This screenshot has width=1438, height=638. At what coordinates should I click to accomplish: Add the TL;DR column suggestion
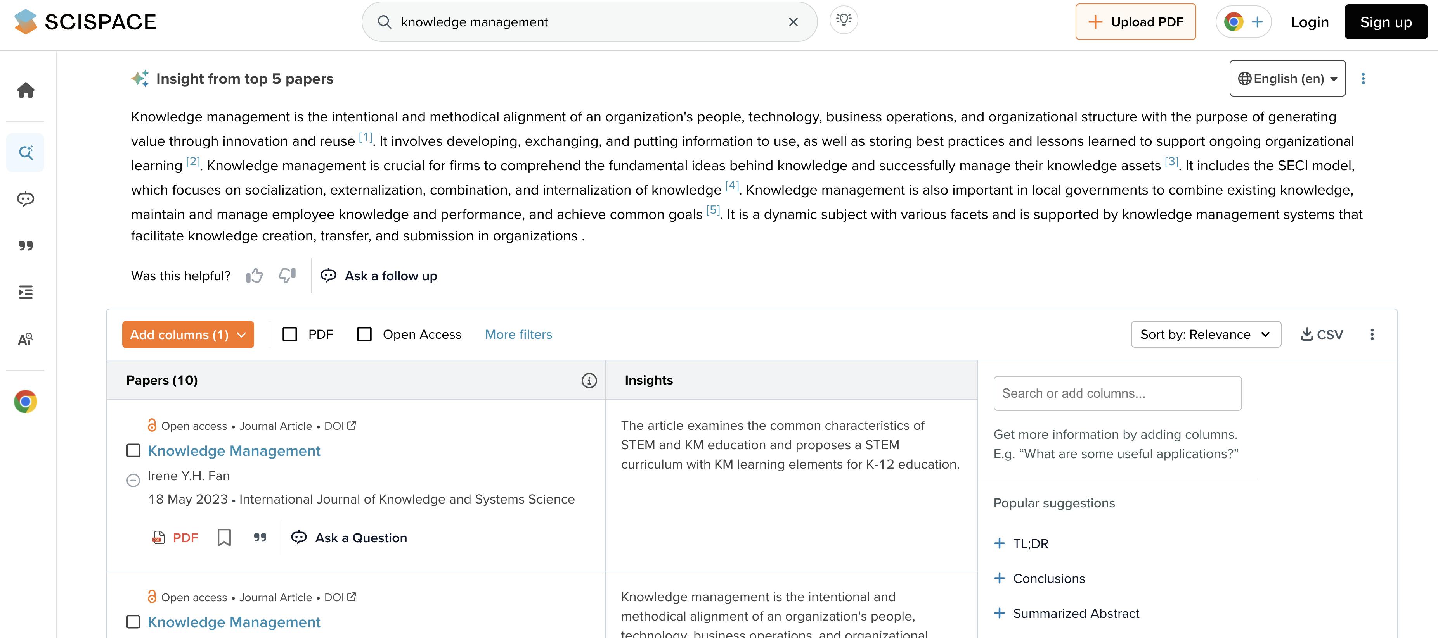(1021, 544)
